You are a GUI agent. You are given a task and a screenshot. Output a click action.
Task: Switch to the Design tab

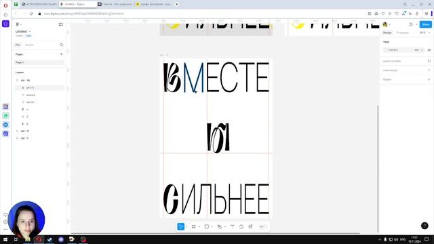tap(387, 33)
